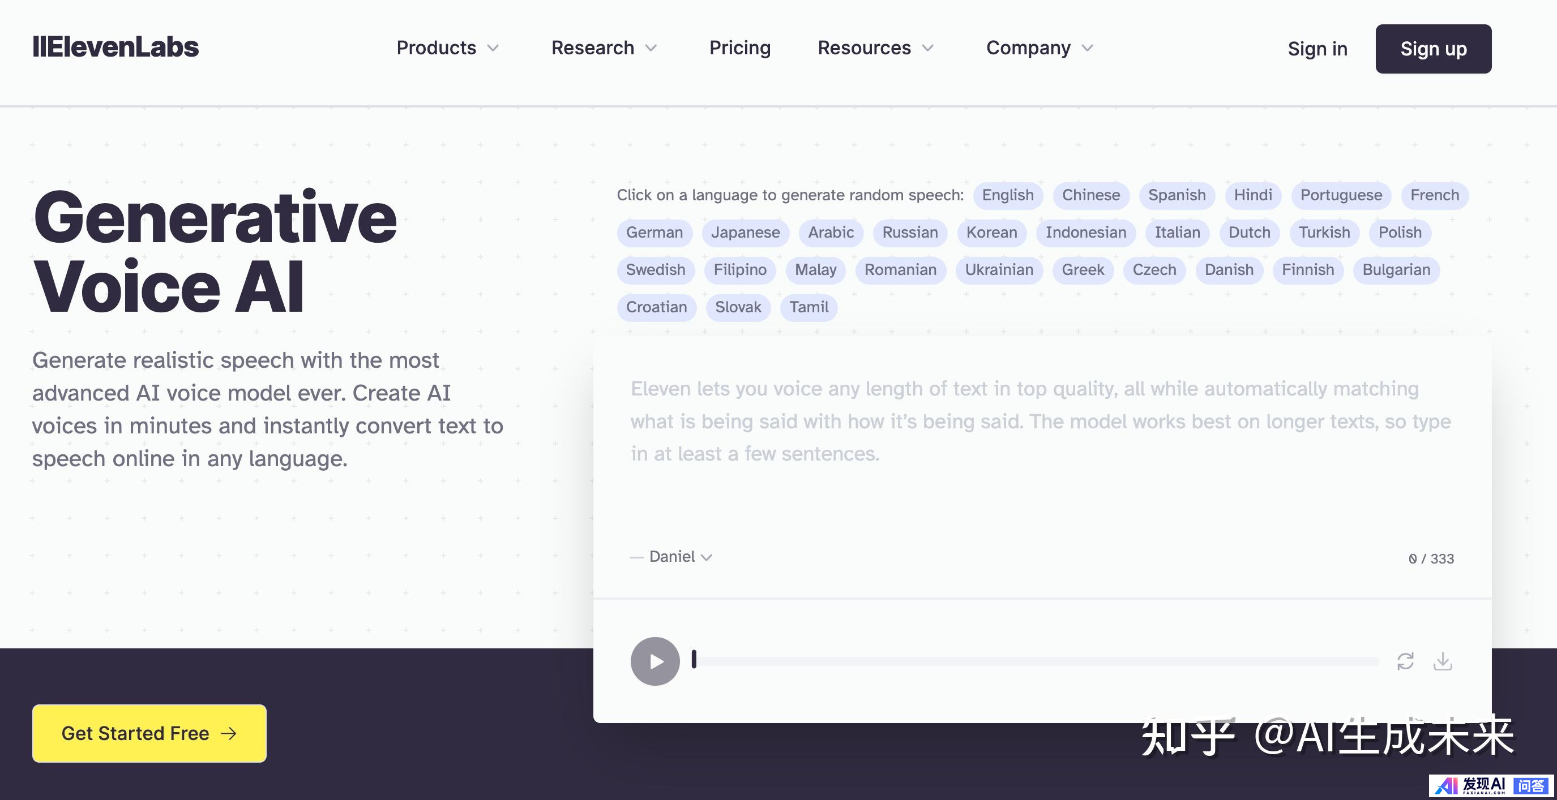Click the download audio icon
Screen dimensions: 1557x800
[1443, 661]
